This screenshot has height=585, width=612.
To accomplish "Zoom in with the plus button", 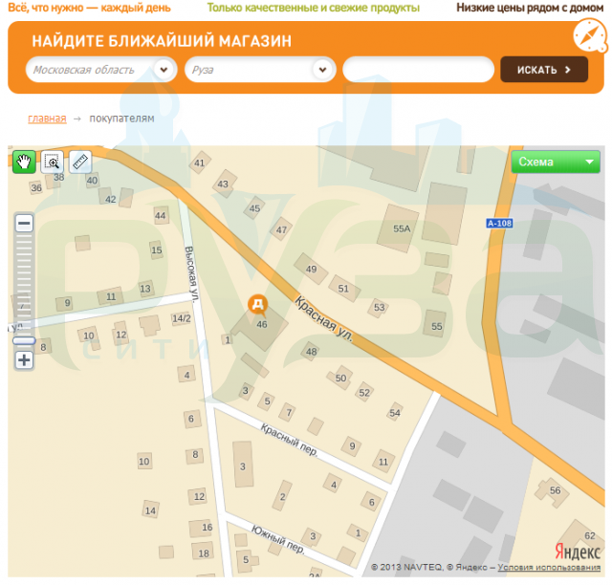I will click(x=24, y=360).
